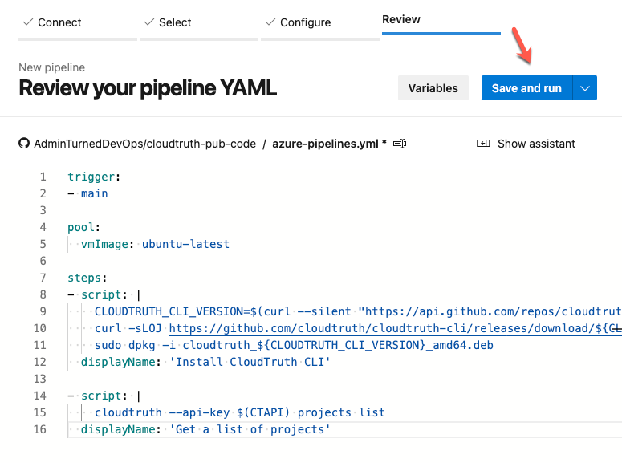The image size is (622, 463).
Task: Open the github.com releases URL on line 10
Action: pos(395,328)
